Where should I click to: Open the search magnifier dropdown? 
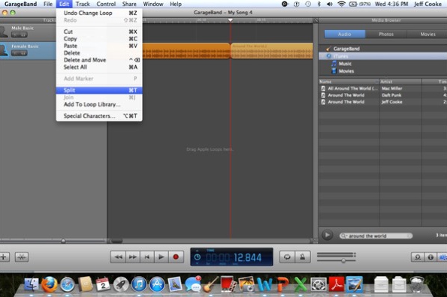[343, 235]
